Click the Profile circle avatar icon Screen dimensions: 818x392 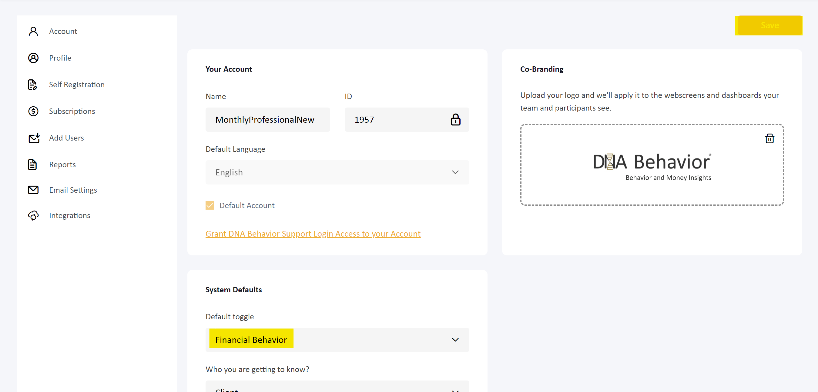(x=33, y=58)
